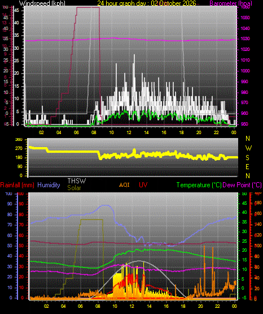Click the '24 hour graph day : 02 October 2026' heading

point(147,3)
